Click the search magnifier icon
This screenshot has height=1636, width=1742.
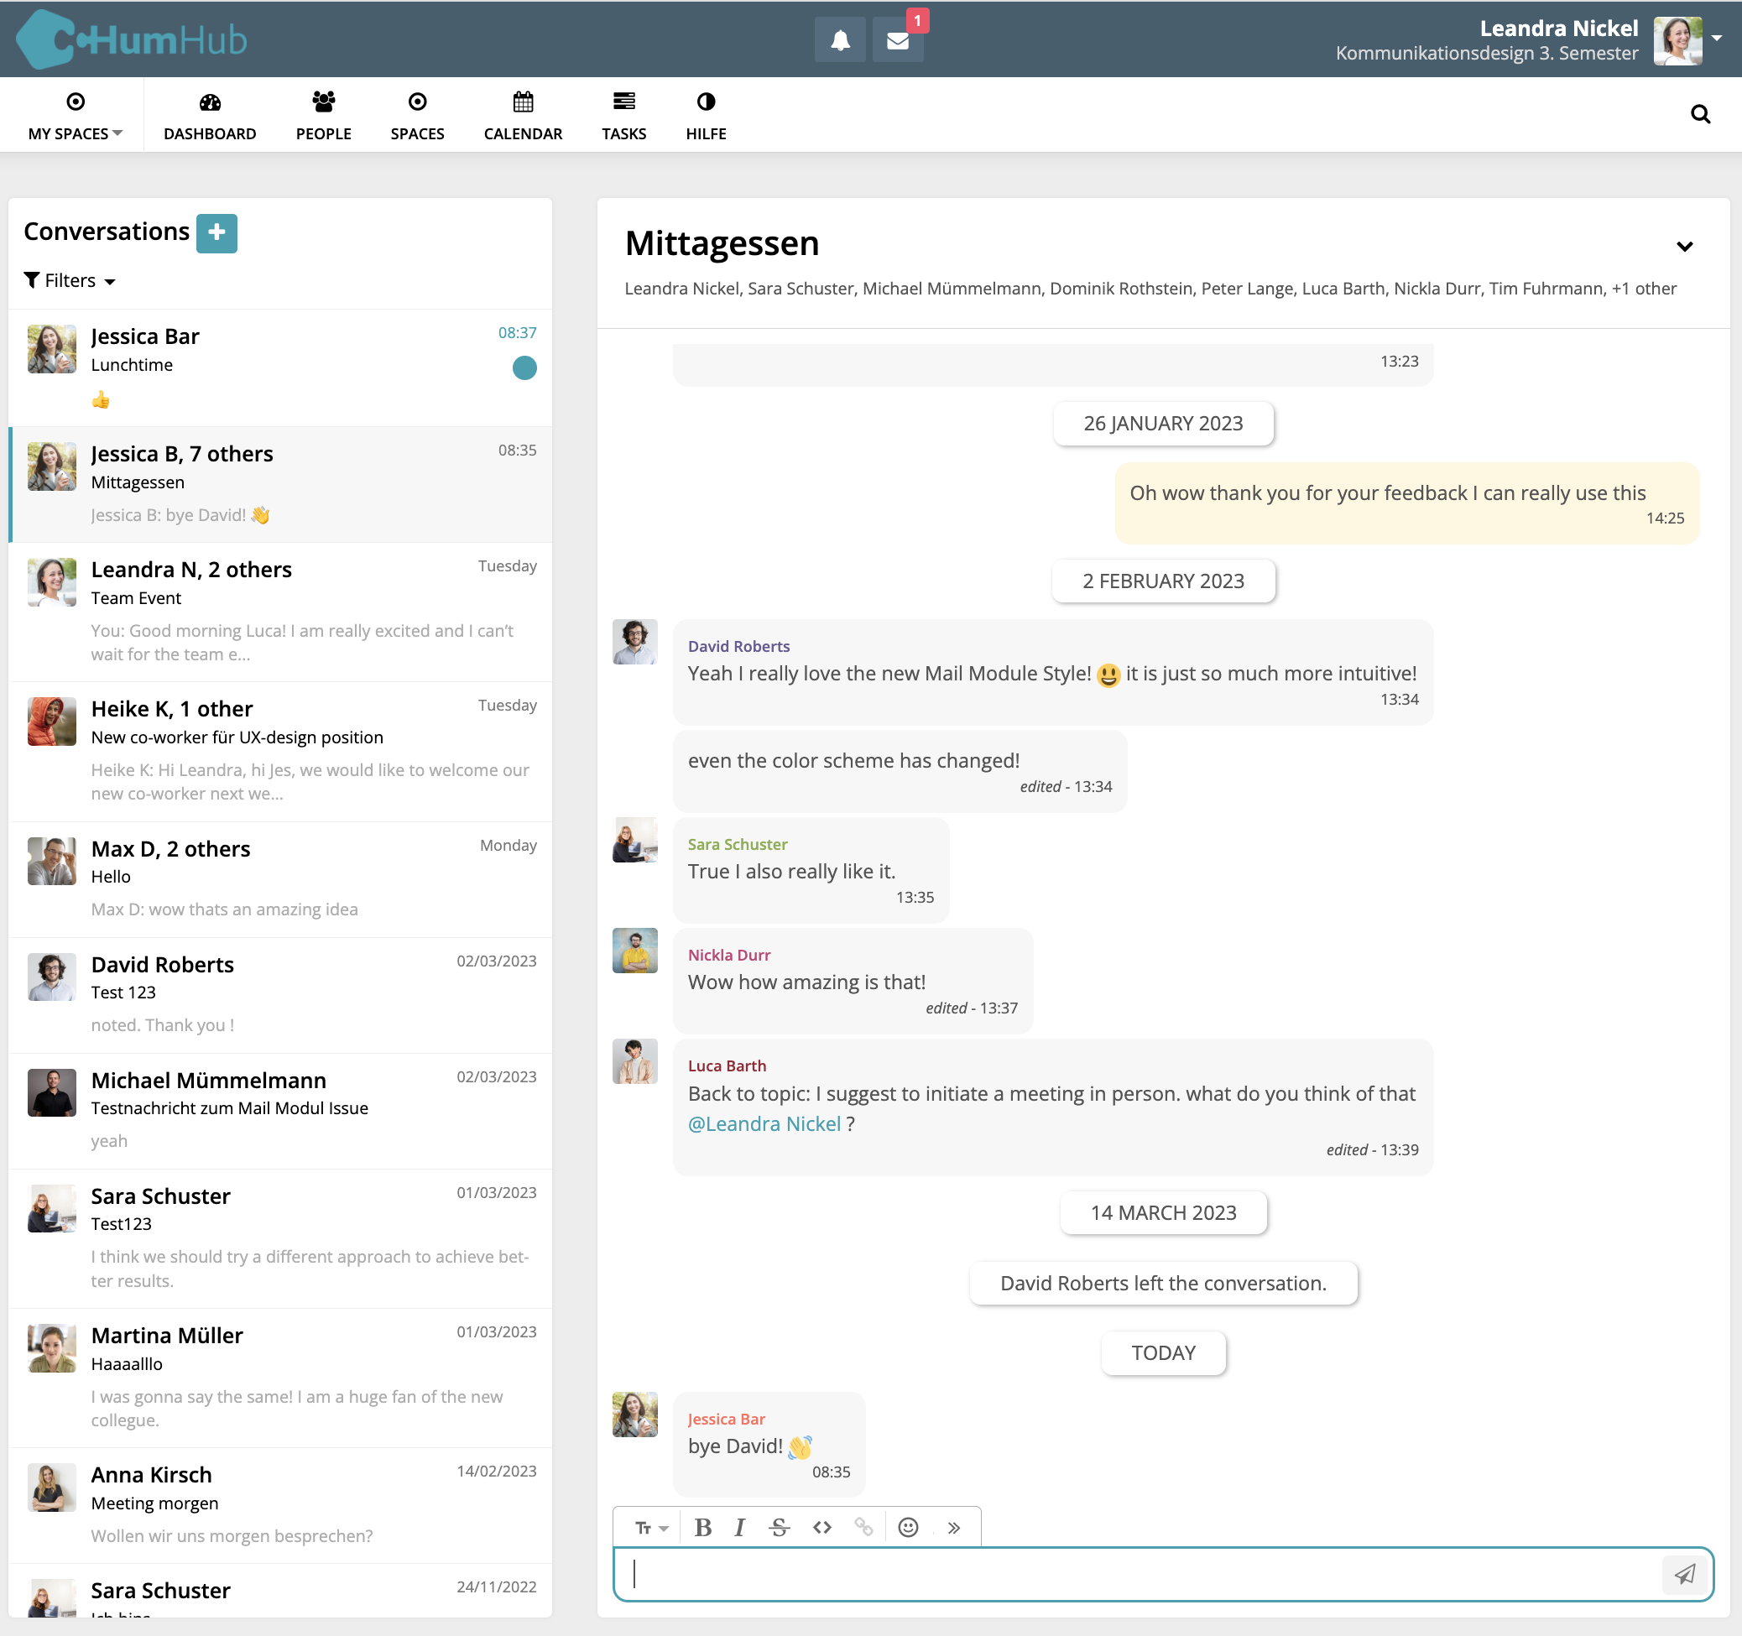pos(1699,114)
